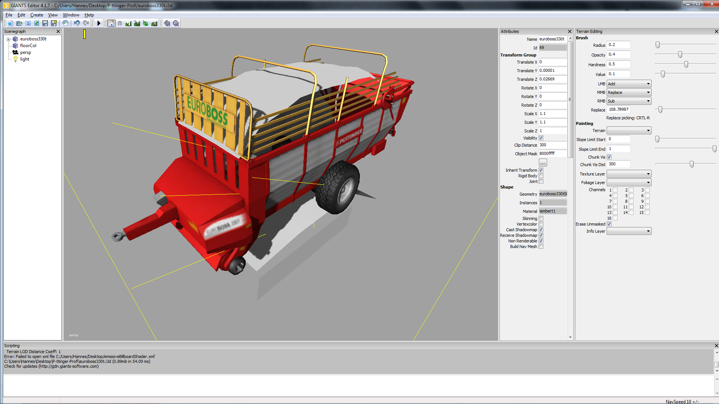The height and width of the screenshot is (404, 719).
Task: Toggle the Non Renderable checkbox
Action: pos(541,241)
